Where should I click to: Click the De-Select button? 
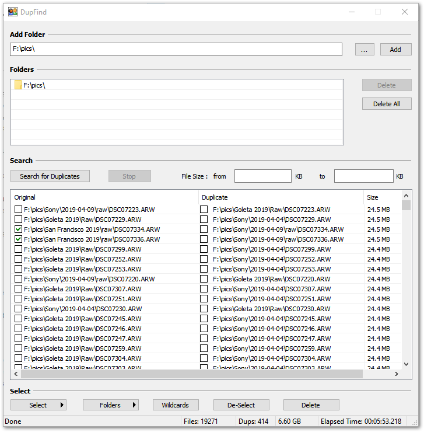point(241,405)
